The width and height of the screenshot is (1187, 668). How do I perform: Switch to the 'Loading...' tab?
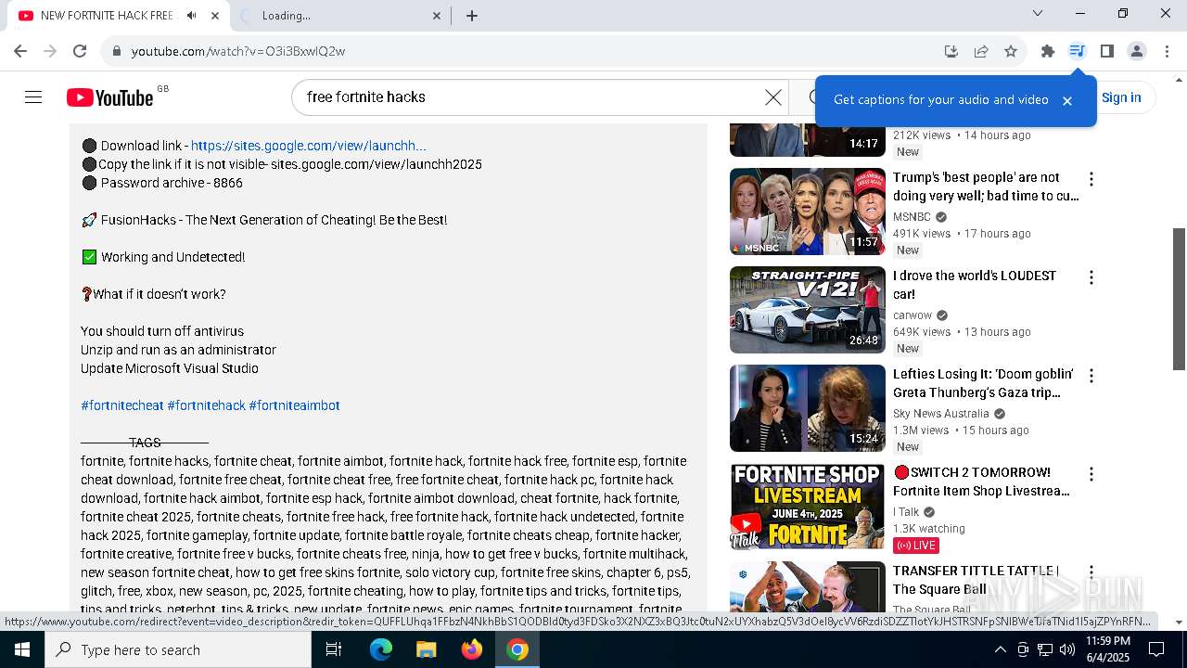pos(338,16)
